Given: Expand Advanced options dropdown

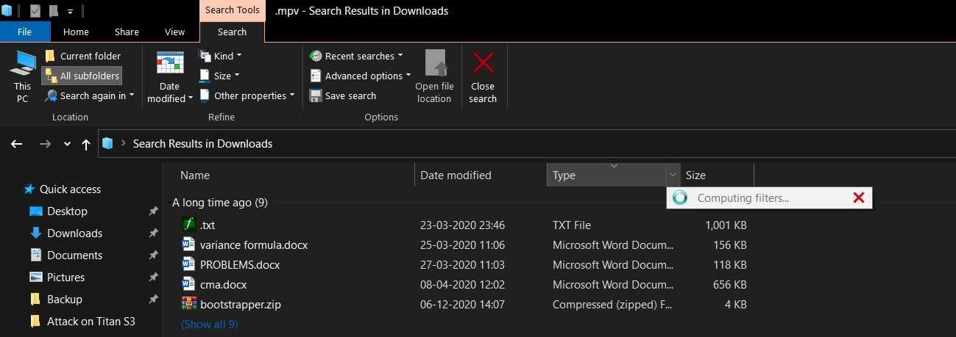Looking at the screenshot, I should 361,76.
